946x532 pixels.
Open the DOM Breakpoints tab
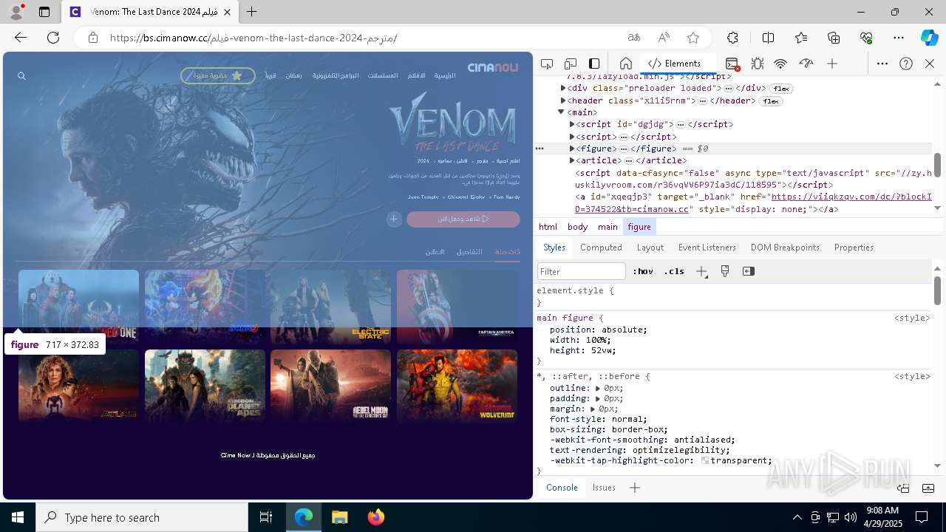click(x=785, y=248)
